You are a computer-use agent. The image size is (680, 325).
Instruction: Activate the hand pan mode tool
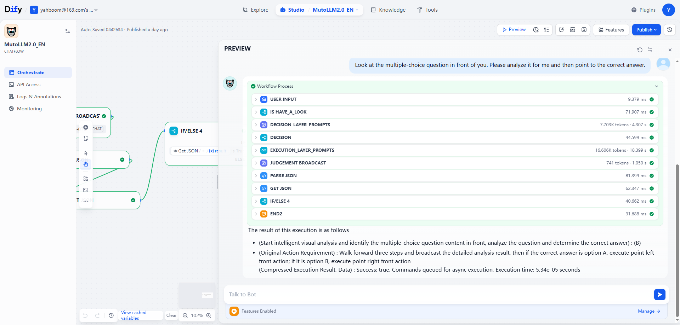pos(86,164)
